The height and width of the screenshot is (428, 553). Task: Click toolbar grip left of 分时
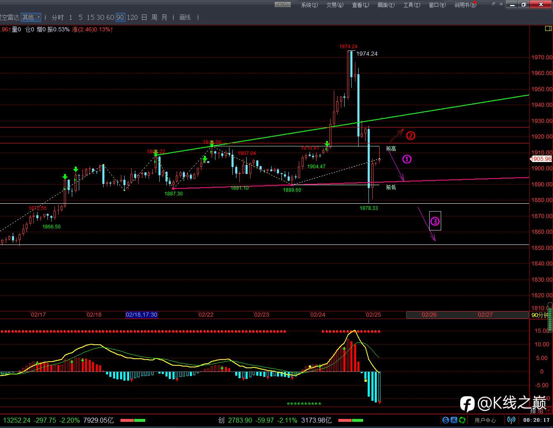pyautogui.click(x=46, y=17)
